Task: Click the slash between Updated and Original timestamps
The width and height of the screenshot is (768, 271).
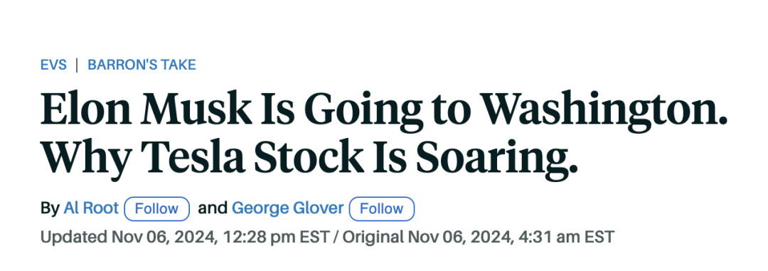Action: (336, 237)
